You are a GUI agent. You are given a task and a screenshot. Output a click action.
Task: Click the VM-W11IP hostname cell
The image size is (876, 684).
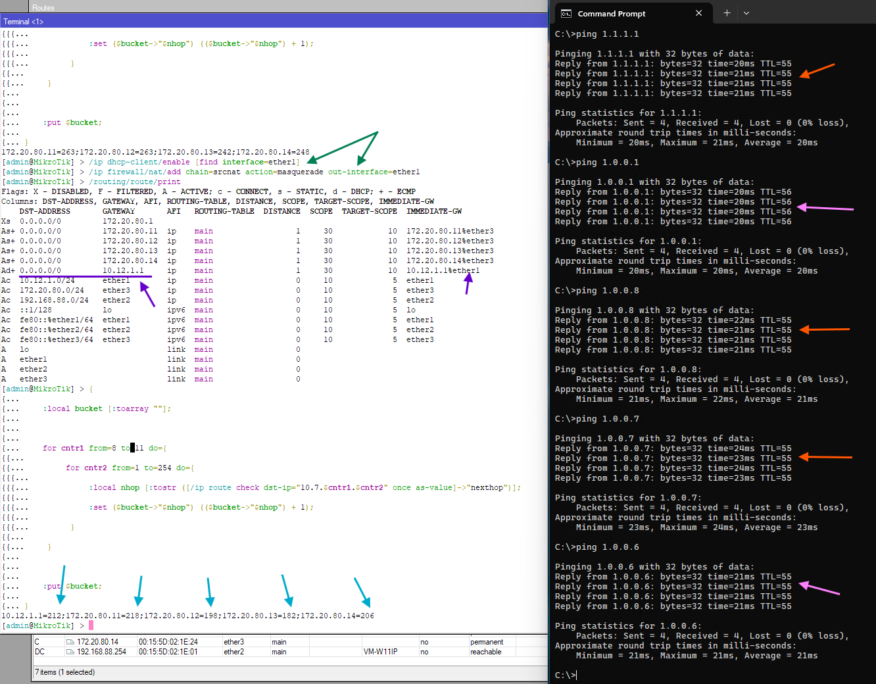tap(380, 652)
